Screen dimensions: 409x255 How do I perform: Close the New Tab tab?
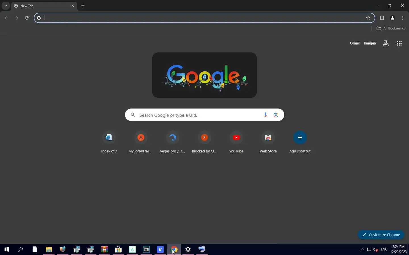coord(73,6)
